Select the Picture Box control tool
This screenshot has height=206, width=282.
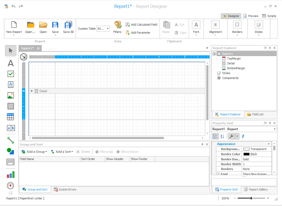click(x=10, y=96)
